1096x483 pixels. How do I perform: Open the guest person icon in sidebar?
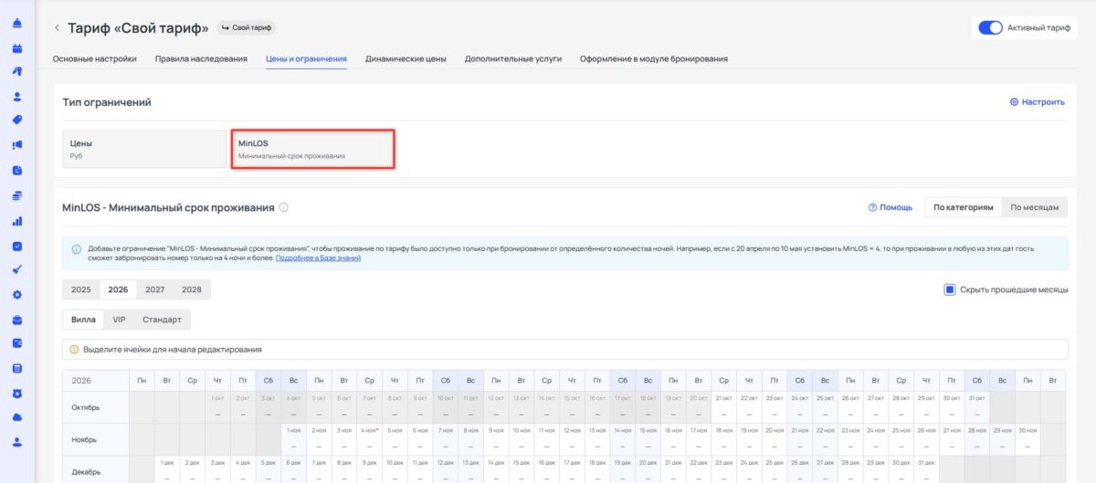click(17, 96)
